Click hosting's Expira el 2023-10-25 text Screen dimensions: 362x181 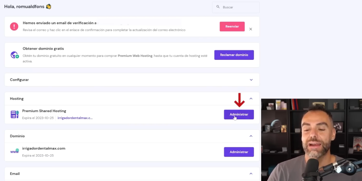38,118
